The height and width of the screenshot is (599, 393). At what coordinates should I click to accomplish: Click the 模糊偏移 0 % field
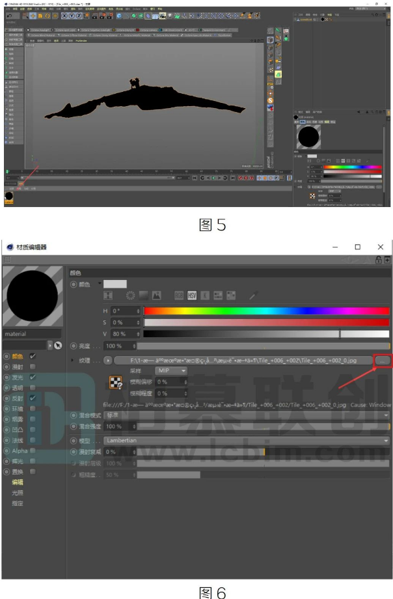point(172,382)
